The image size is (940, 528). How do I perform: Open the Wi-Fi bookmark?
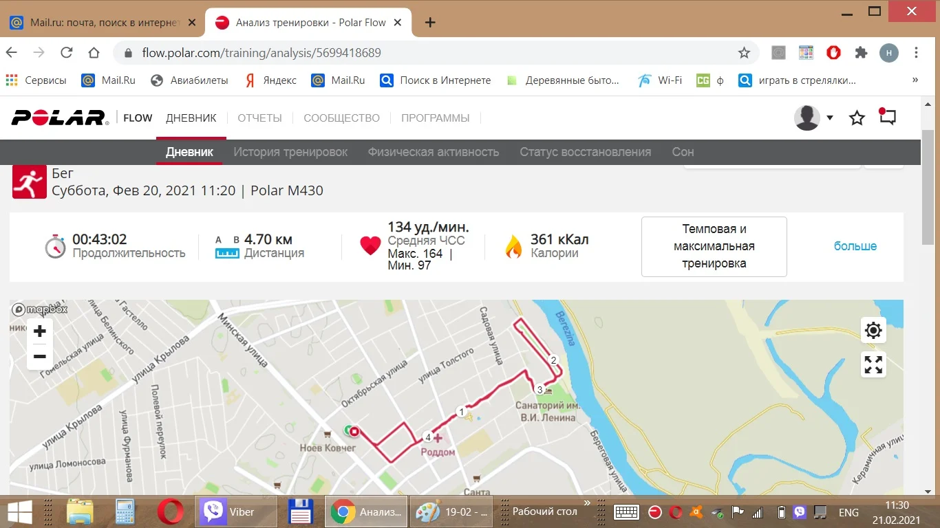(659, 80)
